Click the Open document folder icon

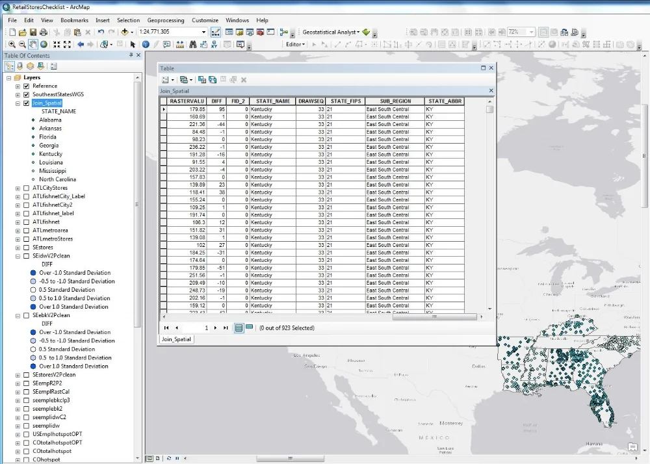click(22, 32)
